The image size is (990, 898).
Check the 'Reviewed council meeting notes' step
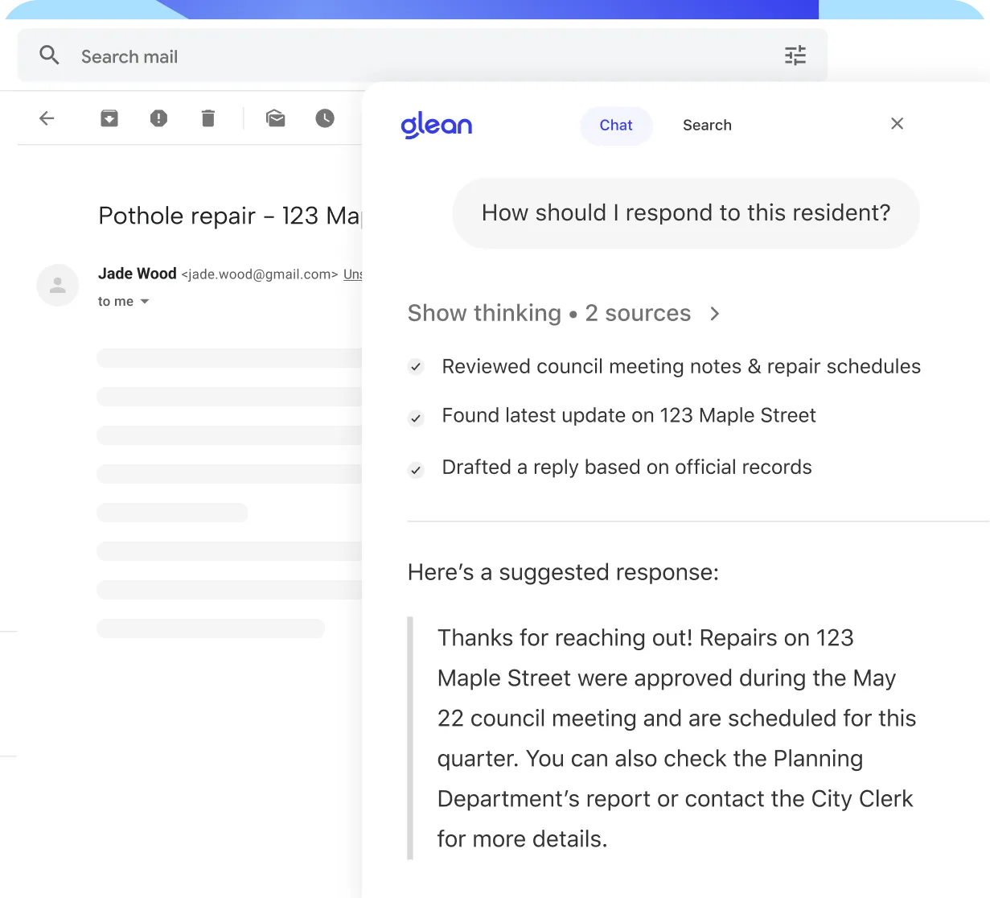pyautogui.click(x=416, y=366)
